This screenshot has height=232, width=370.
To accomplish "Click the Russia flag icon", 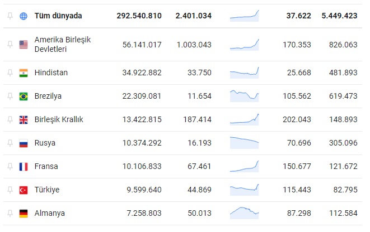I will pos(24,143).
